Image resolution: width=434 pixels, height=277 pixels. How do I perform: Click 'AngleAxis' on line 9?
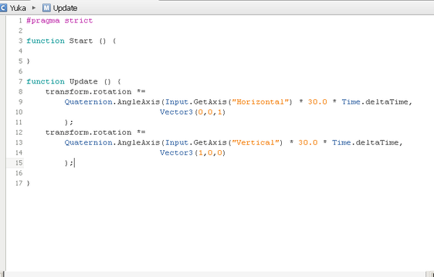[x=138, y=102]
